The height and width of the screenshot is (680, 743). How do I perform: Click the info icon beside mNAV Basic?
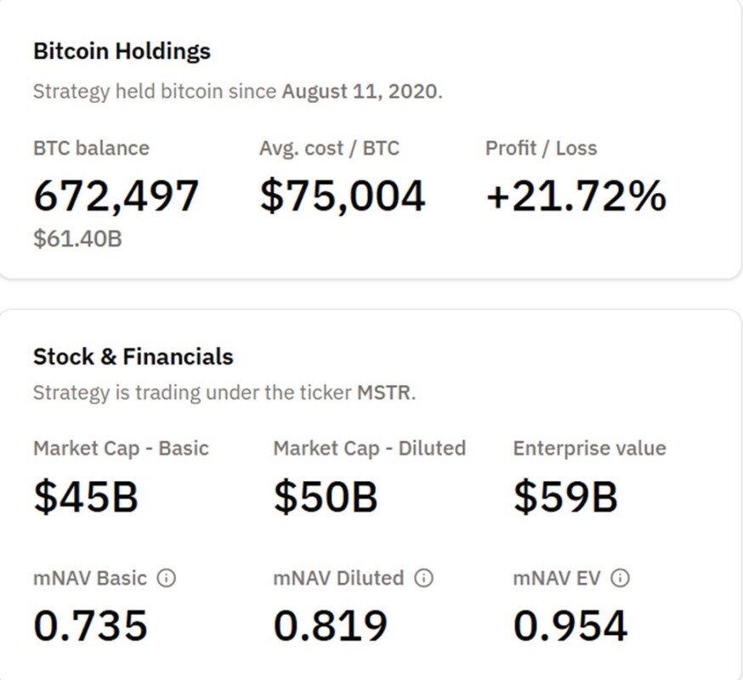[x=167, y=579]
